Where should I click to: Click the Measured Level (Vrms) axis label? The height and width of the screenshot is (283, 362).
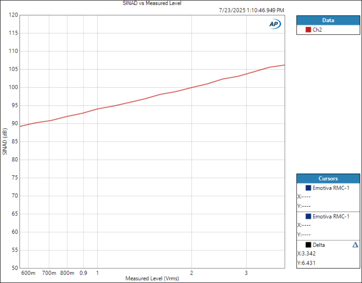point(152,278)
